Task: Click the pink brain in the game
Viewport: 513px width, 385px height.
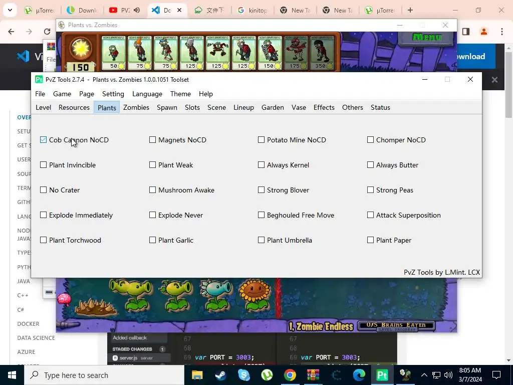Action: click(x=64, y=300)
